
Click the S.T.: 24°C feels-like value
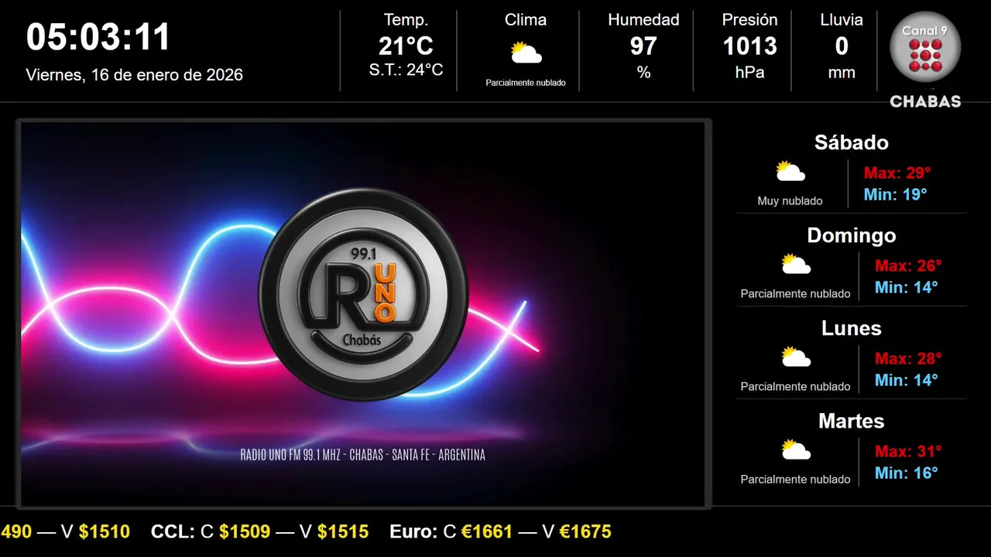click(406, 70)
